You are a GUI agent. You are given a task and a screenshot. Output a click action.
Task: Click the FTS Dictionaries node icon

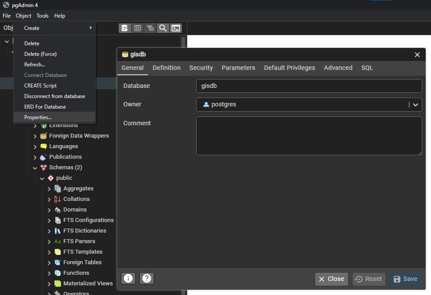pos(57,230)
